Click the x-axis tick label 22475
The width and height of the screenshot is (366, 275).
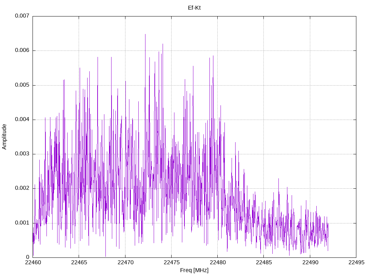click(172, 262)
